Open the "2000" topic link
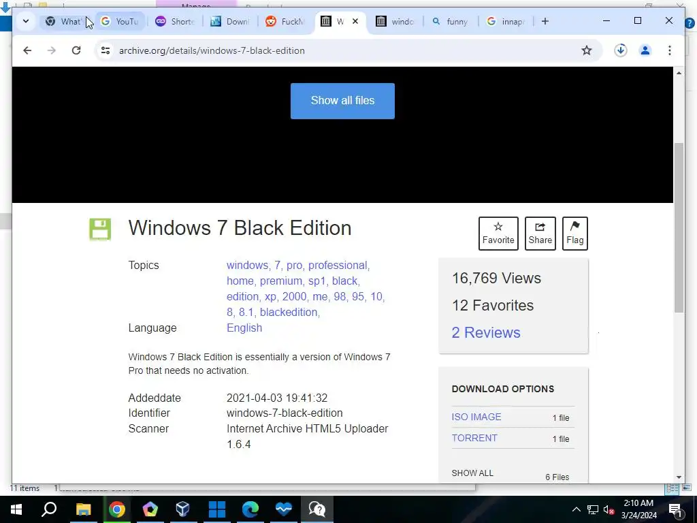This screenshot has width=697, height=523. click(294, 296)
